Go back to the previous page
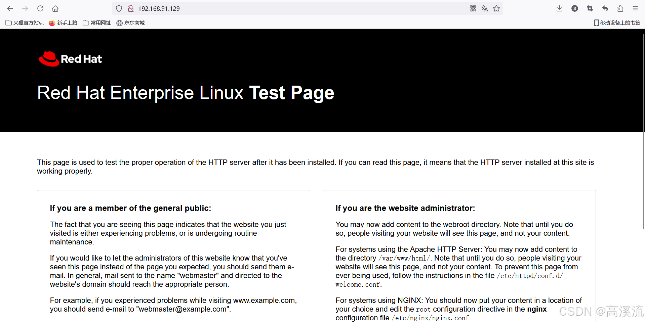The image size is (645, 322). pyautogui.click(x=10, y=8)
